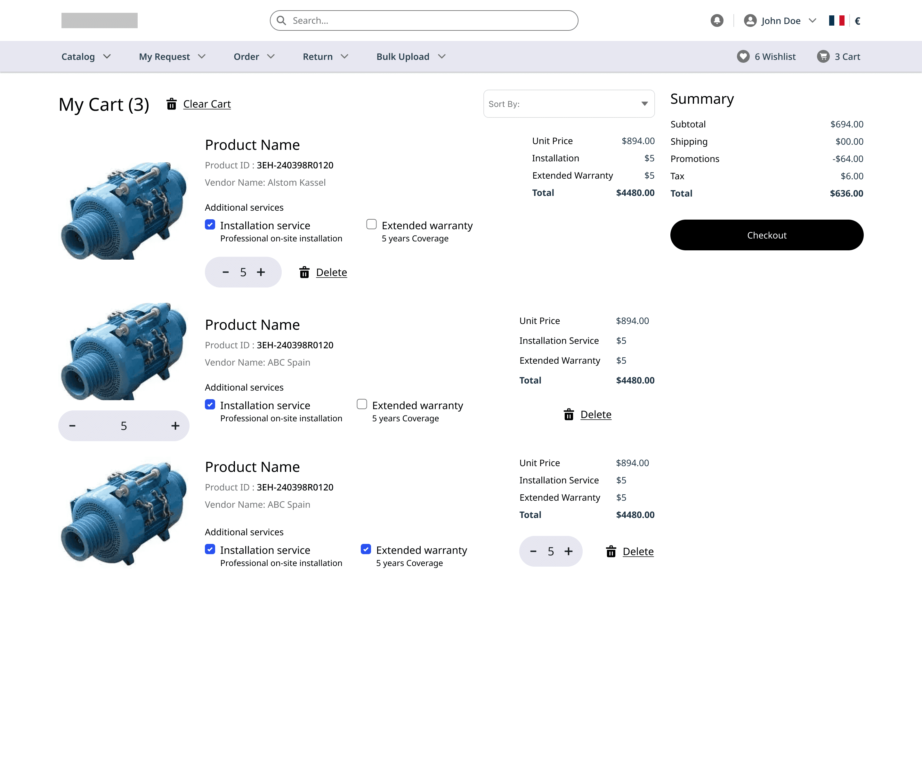The image size is (922, 760).
Task: Click the Tax $6.00 value
Action: pos(852,176)
